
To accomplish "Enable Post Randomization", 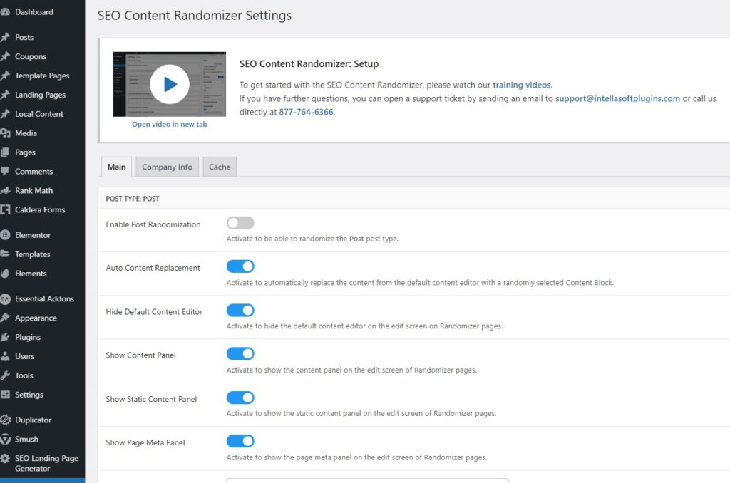I will [240, 223].
